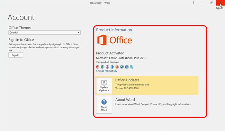Click the About Word button
225x131 pixels.
(x=104, y=105)
